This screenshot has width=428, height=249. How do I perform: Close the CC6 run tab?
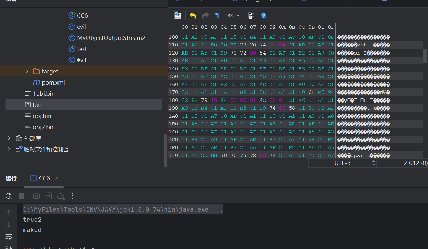[x=57, y=178]
